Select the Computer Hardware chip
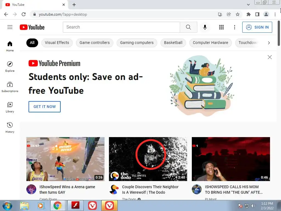This screenshot has height=211, width=281. pyautogui.click(x=210, y=43)
